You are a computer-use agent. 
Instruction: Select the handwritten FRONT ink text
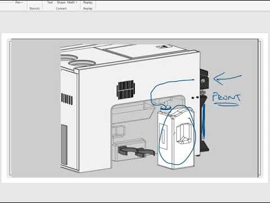pyautogui.click(x=226, y=98)
